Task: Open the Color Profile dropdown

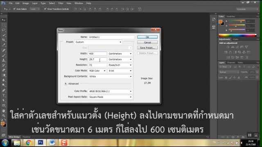Action: (110, 91)
